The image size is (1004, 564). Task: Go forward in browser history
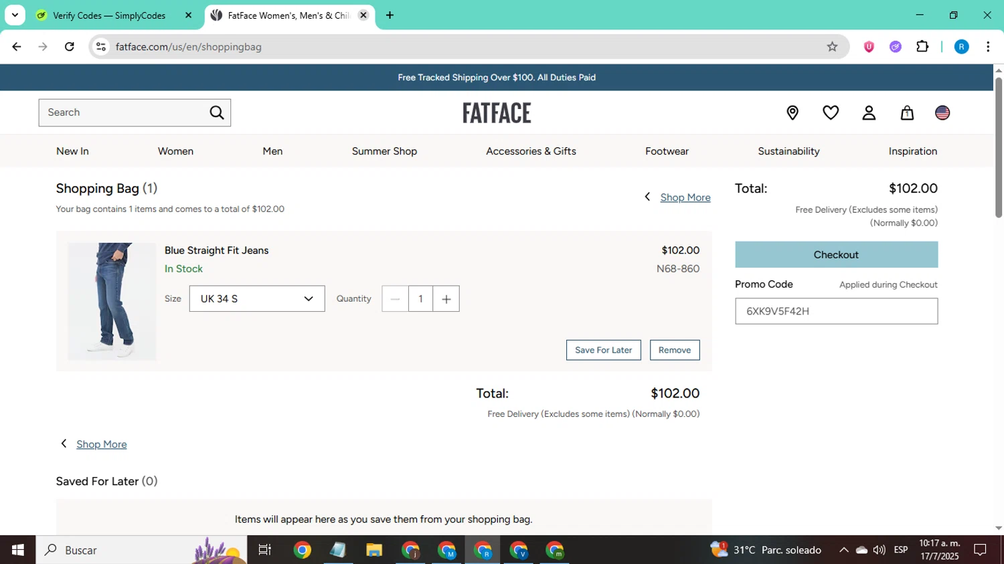point(43,46)
